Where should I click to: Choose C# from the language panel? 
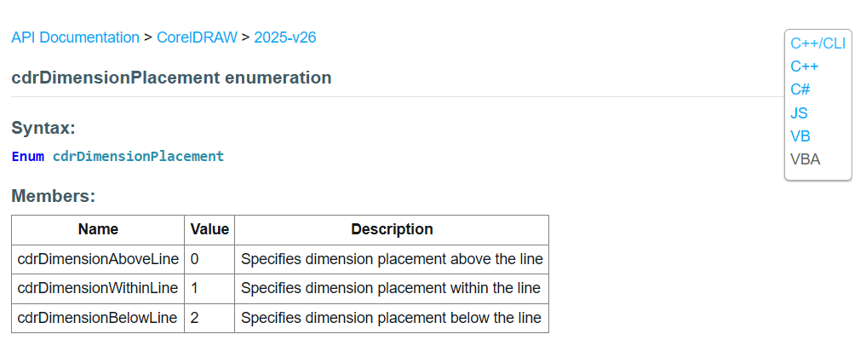(800, 89)
